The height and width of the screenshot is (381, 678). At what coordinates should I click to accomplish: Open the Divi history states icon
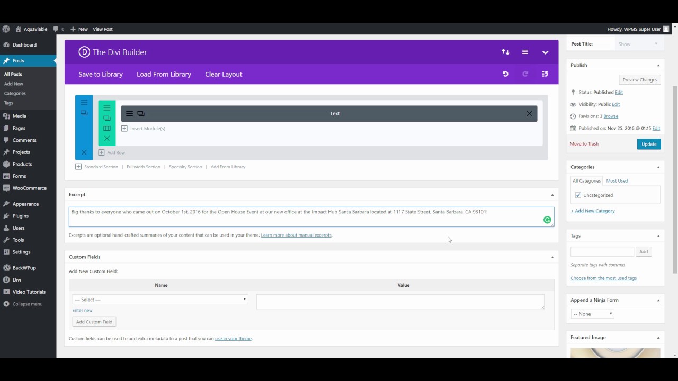pos(545,74)
